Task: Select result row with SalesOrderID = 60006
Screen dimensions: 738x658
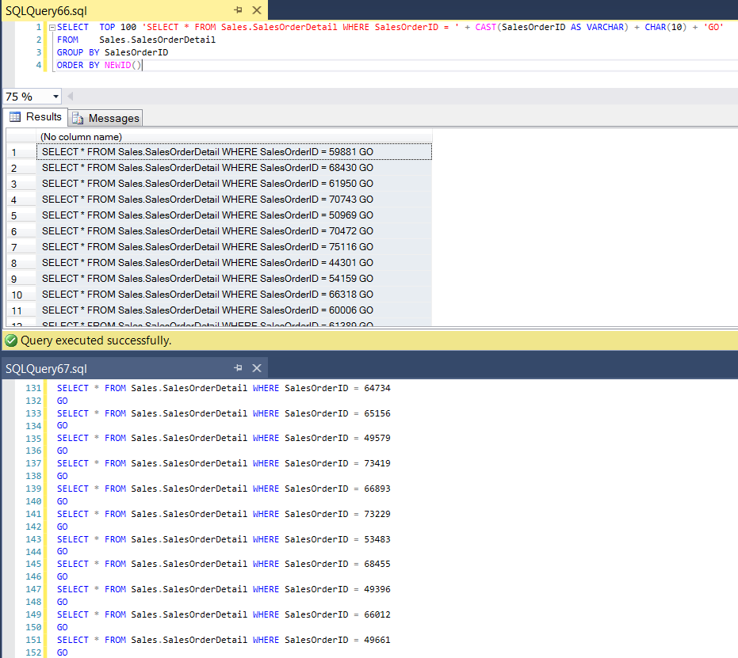Action: (234, 310)
